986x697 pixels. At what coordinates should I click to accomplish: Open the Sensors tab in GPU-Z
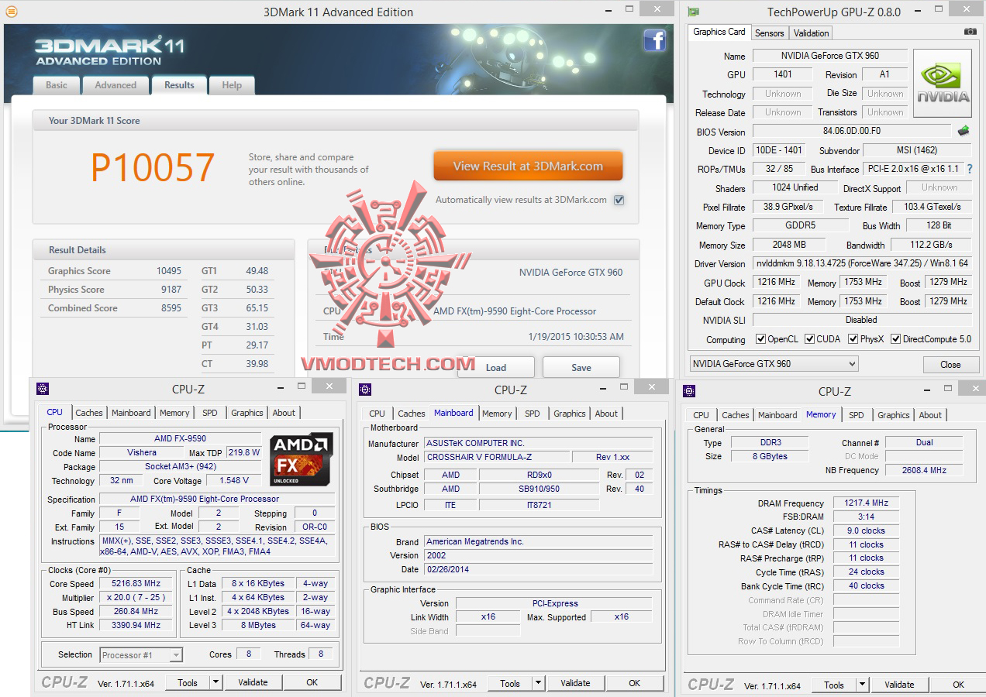coord(770,33)
